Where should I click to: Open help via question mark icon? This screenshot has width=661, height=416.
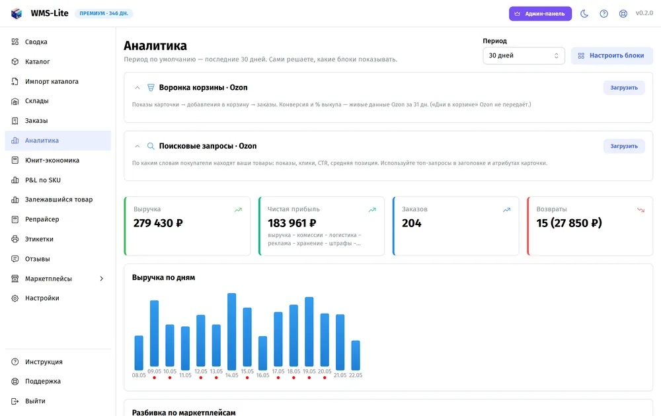[x=603, y=13]
